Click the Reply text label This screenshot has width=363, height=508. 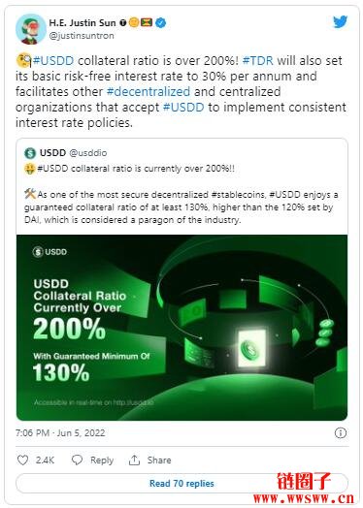point(102,460)
